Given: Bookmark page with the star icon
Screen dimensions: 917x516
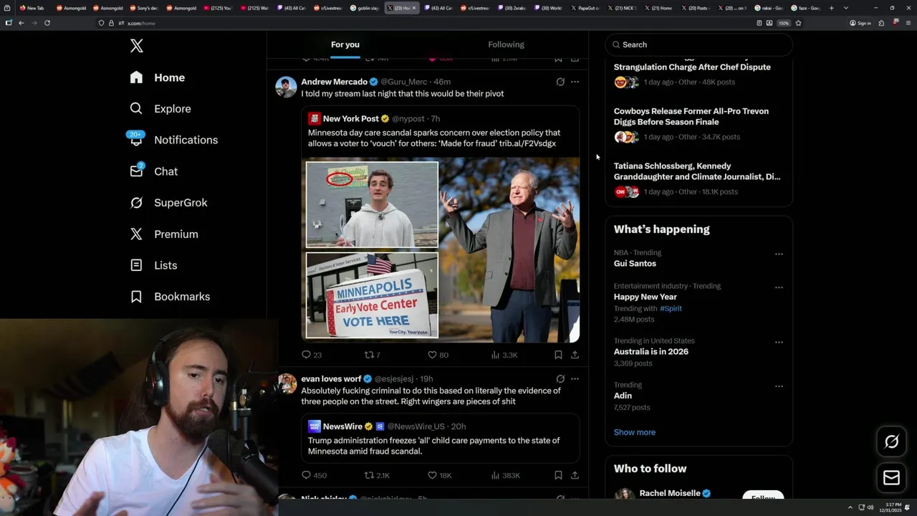Looking at the screenshot, I should pyautogui.click(x=798, y=23).
